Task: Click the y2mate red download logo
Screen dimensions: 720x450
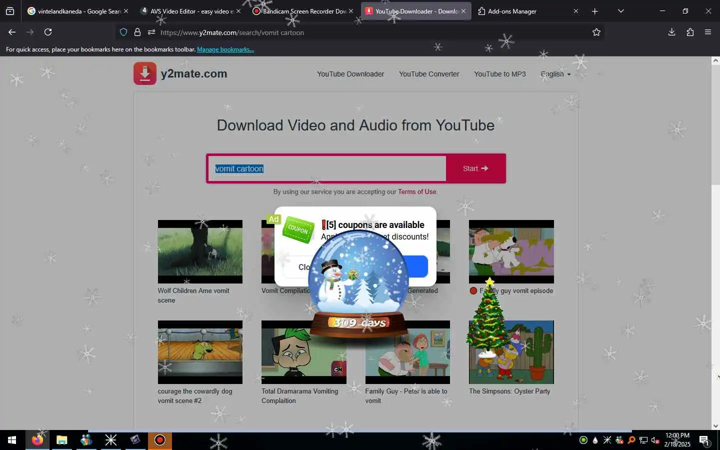Action: pos(145,73)
